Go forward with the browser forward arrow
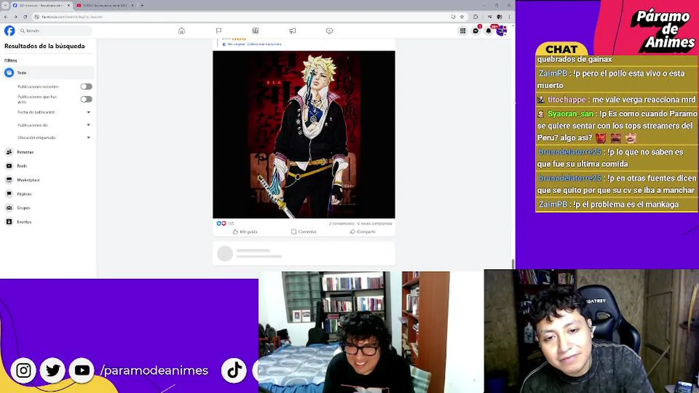The height and width of the screenshot is (393, 699). point(15,17)
